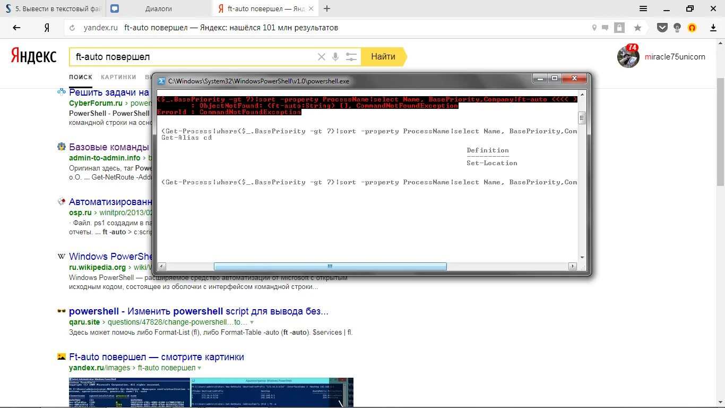Bookmark the page with the star icon

tap(637, 28)
